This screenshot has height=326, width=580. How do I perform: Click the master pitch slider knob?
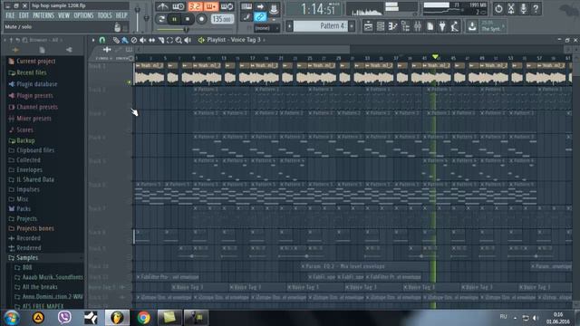pos(147,18)
